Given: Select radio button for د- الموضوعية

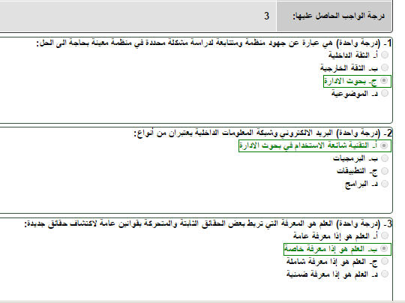Looking at the screenshot, I should [385, 93].
